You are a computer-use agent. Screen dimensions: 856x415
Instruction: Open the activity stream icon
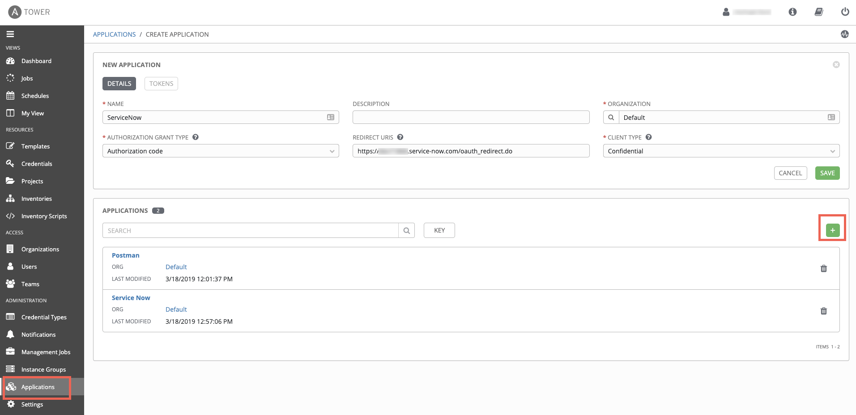pyautogui.click(x=844, y=34)
